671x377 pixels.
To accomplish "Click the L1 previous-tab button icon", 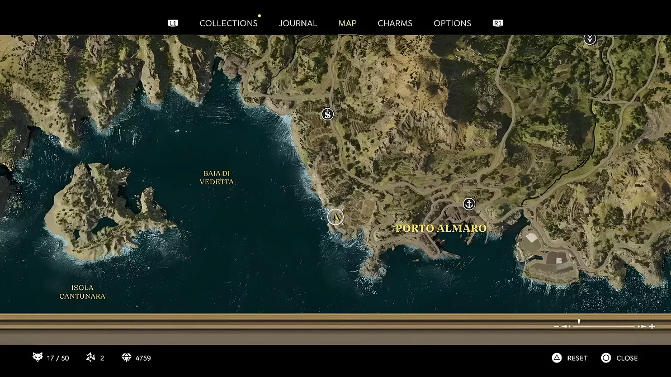I will pos(173,23).
